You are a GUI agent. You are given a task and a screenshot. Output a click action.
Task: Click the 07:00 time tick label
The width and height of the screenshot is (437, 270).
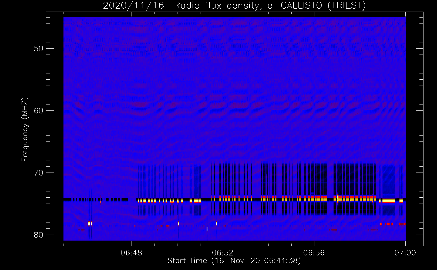click(405, 253)
